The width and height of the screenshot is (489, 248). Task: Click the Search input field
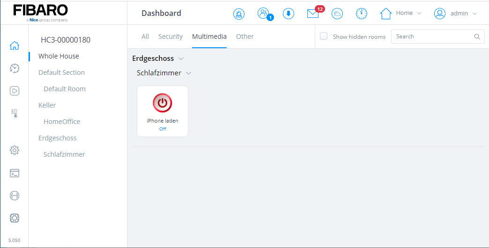point(433,36)
